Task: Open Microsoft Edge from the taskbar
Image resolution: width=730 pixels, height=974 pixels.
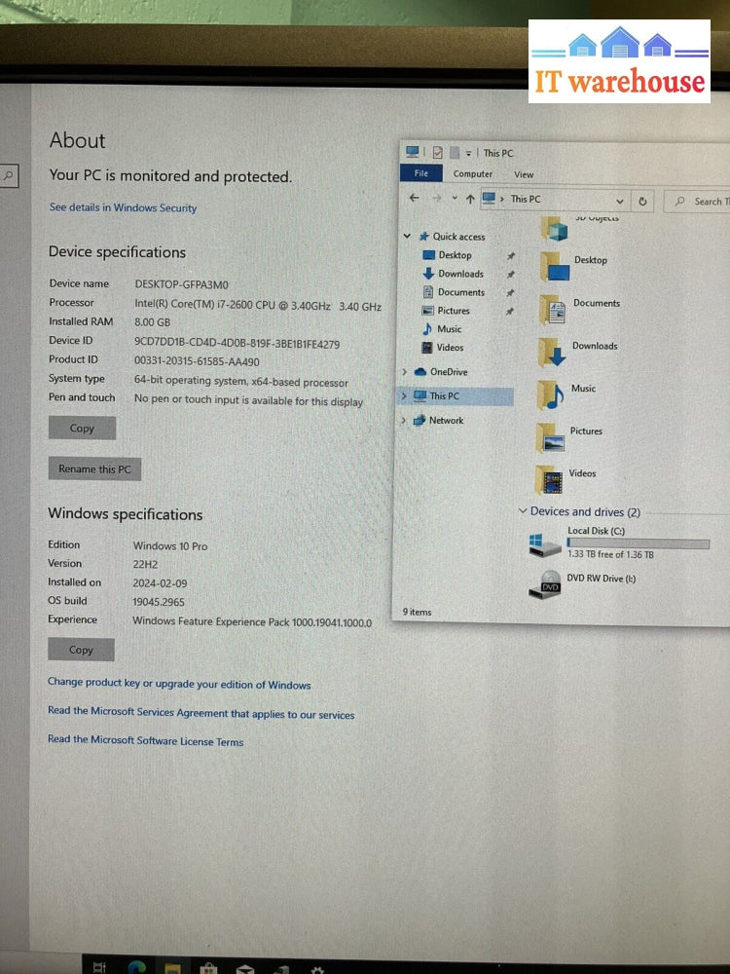Action: point(137,967)
